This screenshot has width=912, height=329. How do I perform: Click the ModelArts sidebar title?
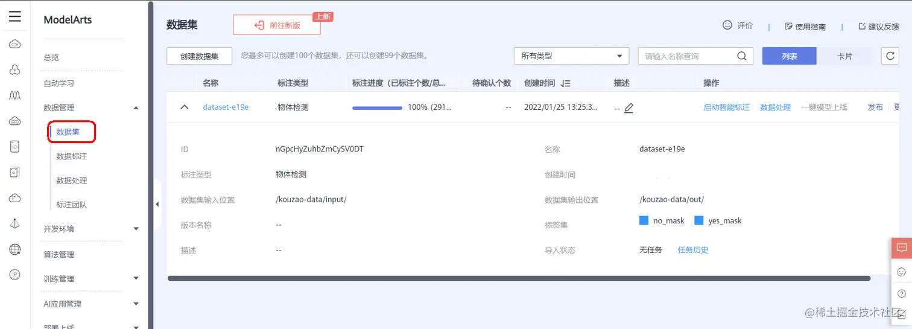(x=66, y=20)
